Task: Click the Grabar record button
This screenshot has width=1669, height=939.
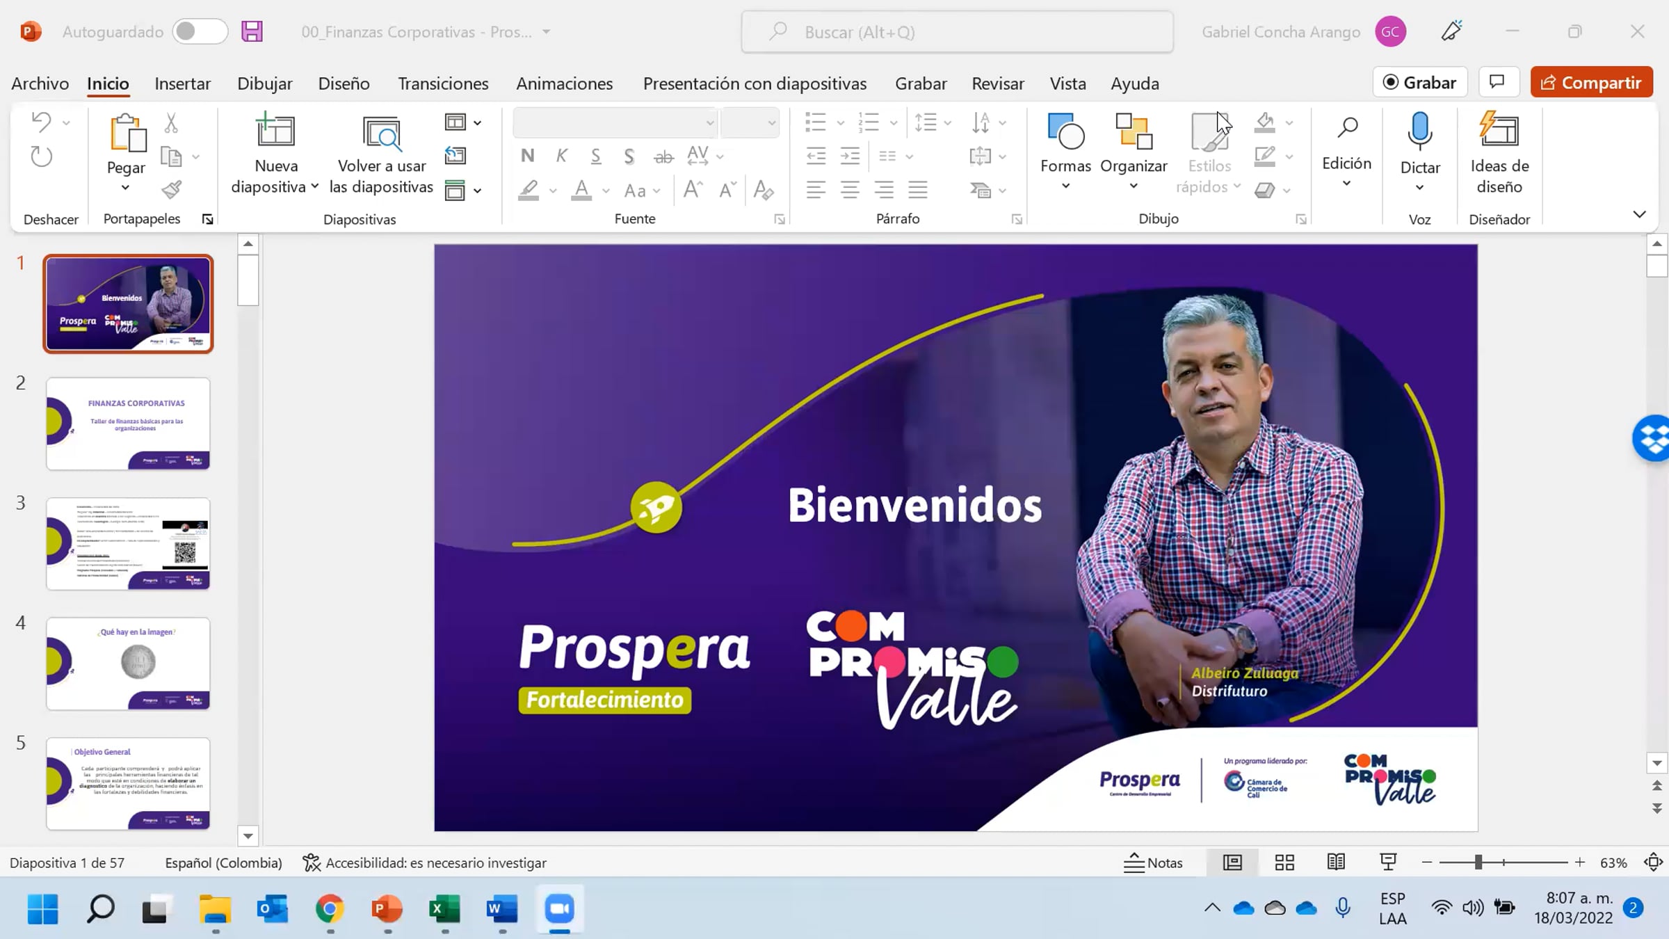Action: [x=1420, y=82]
